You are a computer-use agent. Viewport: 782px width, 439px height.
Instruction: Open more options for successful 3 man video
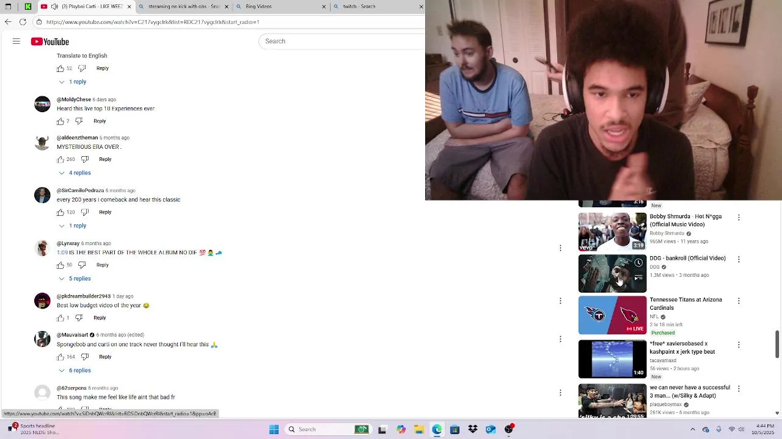click(739, 388)
